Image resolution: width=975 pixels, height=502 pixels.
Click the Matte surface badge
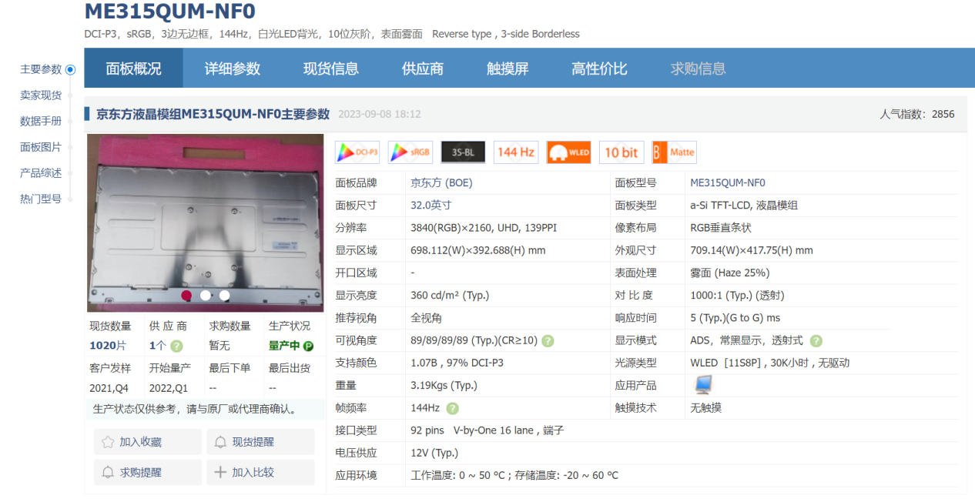[x=674, y=152]
